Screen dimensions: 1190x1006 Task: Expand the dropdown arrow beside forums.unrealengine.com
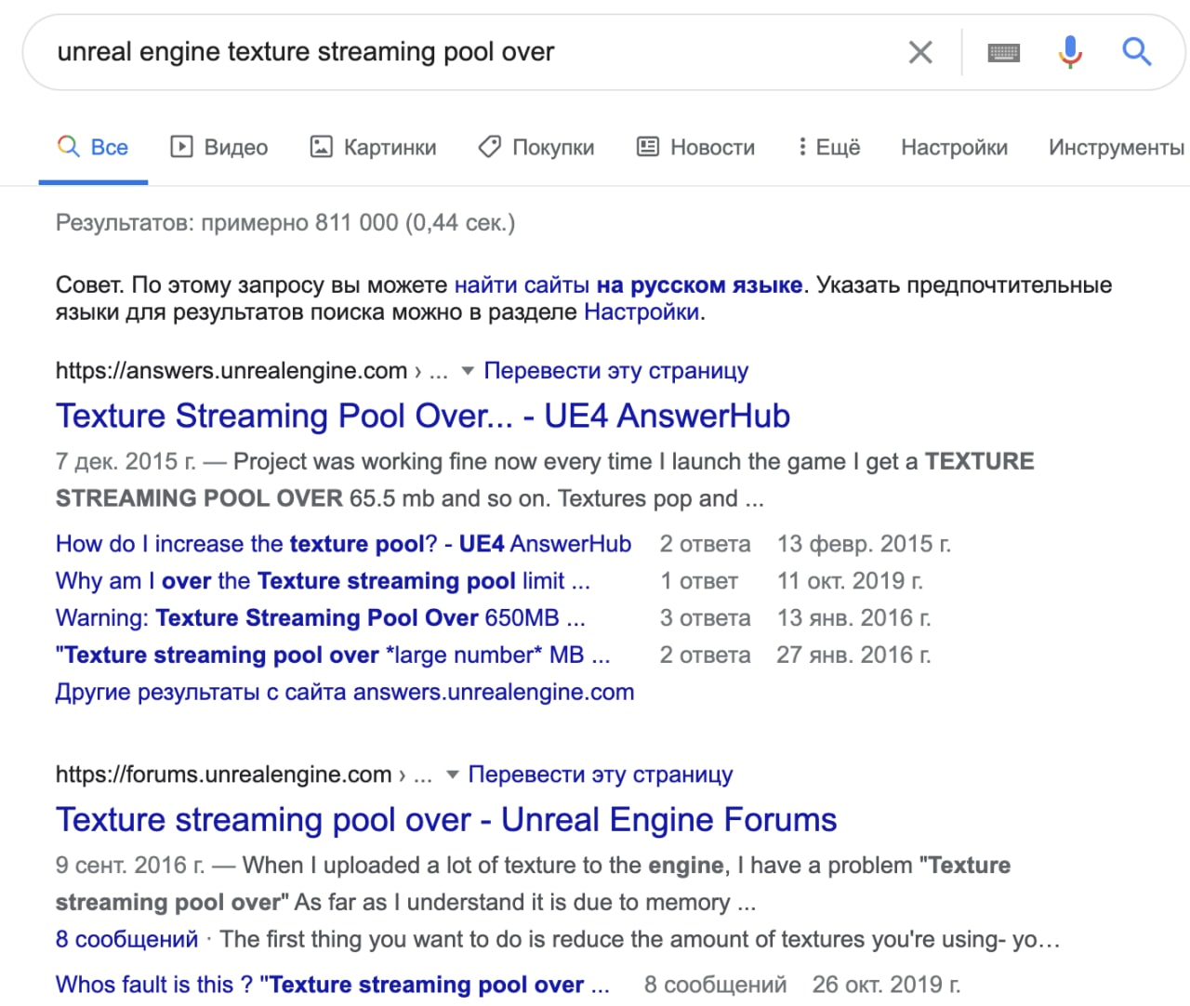point(452,774)
